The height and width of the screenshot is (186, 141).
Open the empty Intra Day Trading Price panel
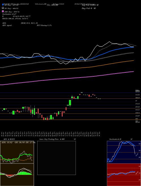tap(56, 158)
